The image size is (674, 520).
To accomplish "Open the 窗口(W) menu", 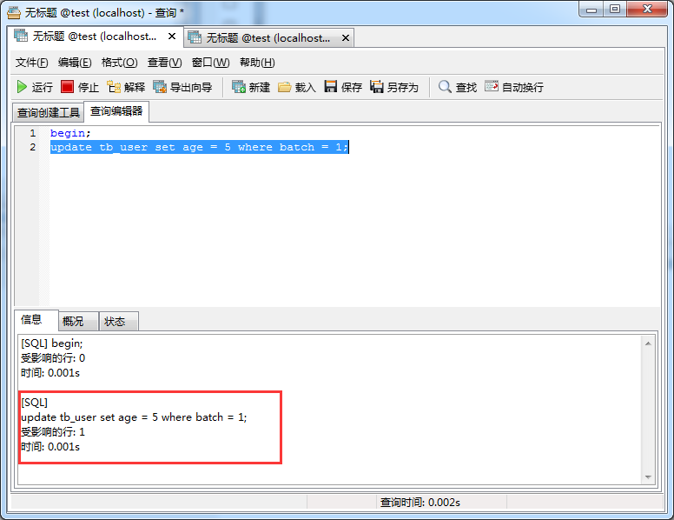I will click(210, 63).
